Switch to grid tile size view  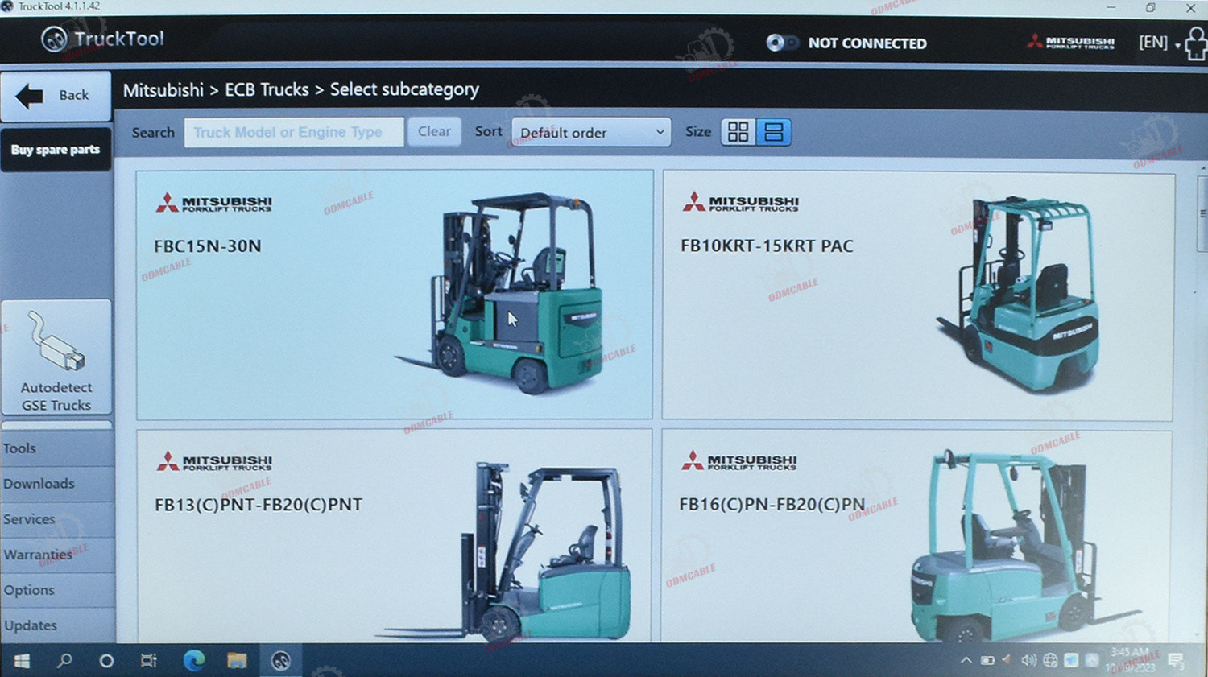tap(738, 132)
